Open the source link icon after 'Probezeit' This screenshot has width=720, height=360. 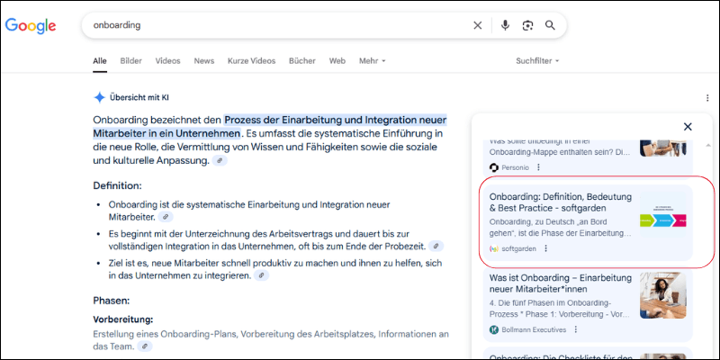tap(436, 246)
